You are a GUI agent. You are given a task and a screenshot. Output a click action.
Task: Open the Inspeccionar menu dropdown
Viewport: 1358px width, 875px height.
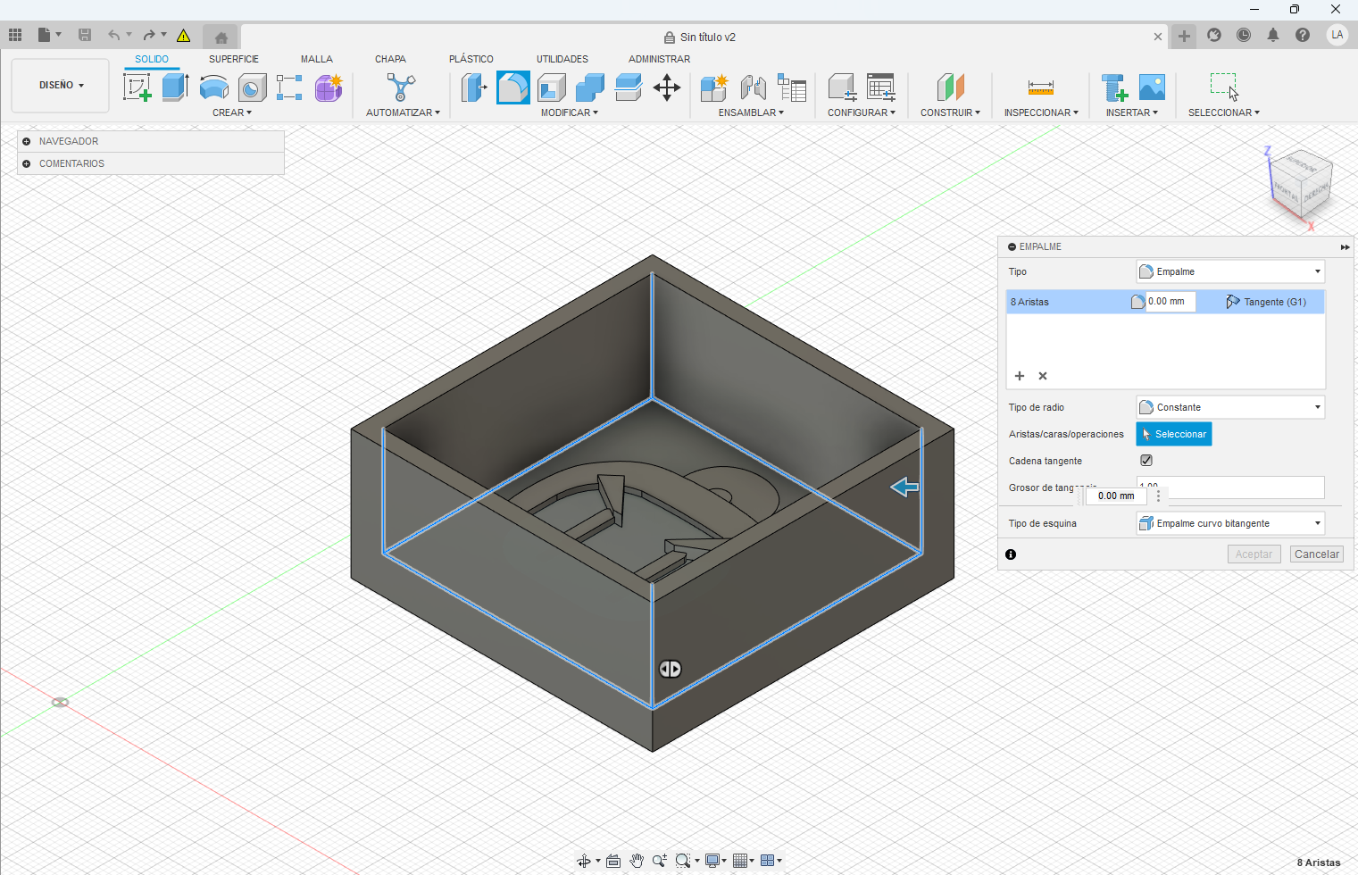click(1041, 112)
